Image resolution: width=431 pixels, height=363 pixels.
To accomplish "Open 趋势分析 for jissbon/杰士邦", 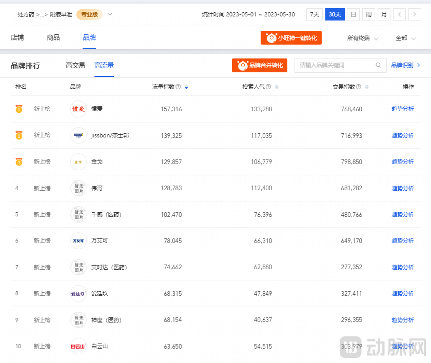I will [403, 135].
